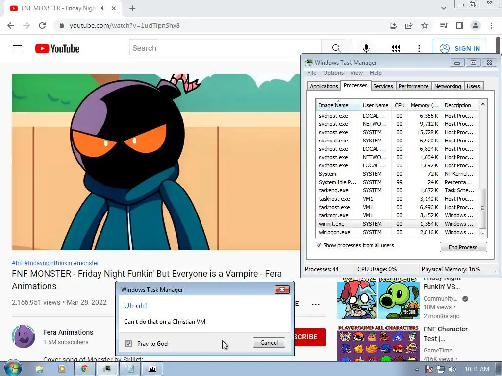Click the YouTube search field
The width and height of the screenshot is (502, 376).
[x=225, y=48]
